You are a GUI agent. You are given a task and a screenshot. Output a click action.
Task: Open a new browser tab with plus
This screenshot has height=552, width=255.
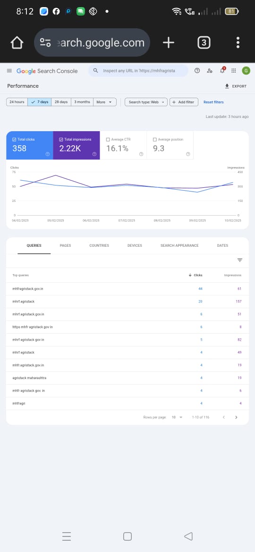[x=169, y=42]
